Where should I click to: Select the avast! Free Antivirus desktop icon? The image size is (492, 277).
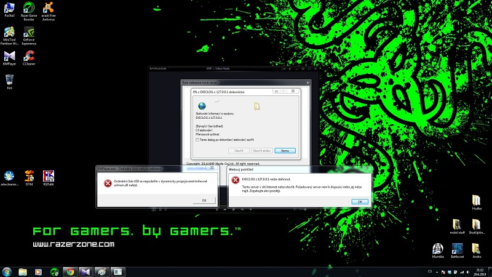tap(48, 9)
